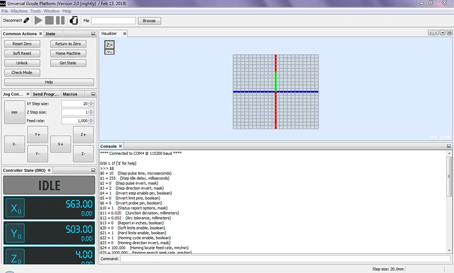Open the Window menu

51,11
